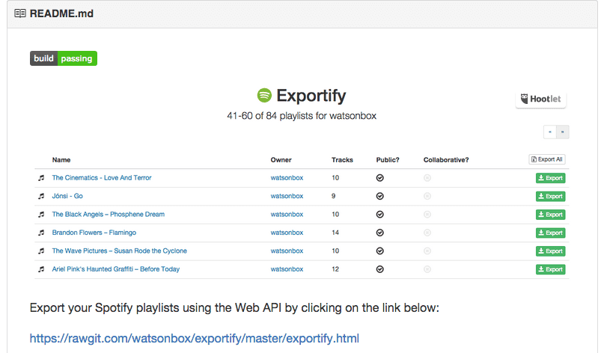Click public checkmark for The Wave Pictures playlist
The image size is (604, 353).
click(x=379, y=251)
